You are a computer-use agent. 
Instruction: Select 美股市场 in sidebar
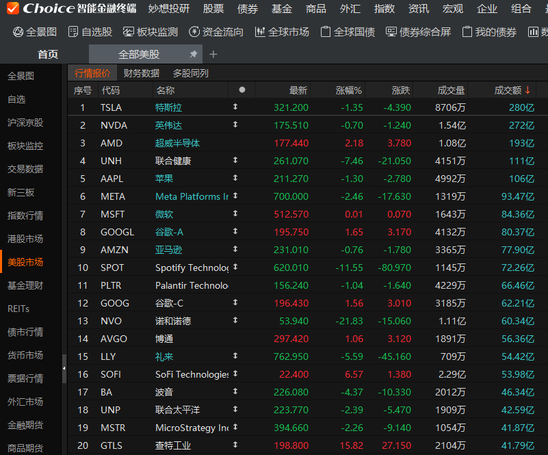pyautogui.click(x=25, y=262)
